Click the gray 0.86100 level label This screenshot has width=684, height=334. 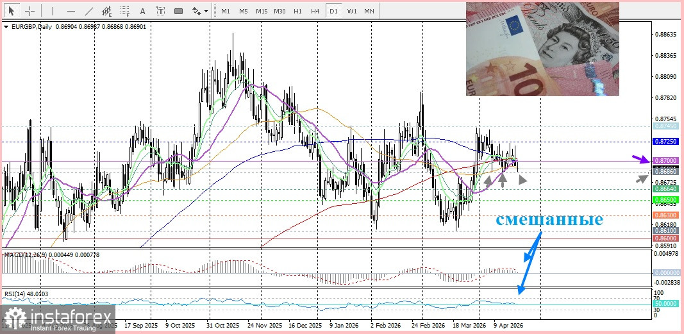[665, 231]
